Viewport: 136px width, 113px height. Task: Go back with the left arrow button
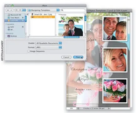(8, 10)
